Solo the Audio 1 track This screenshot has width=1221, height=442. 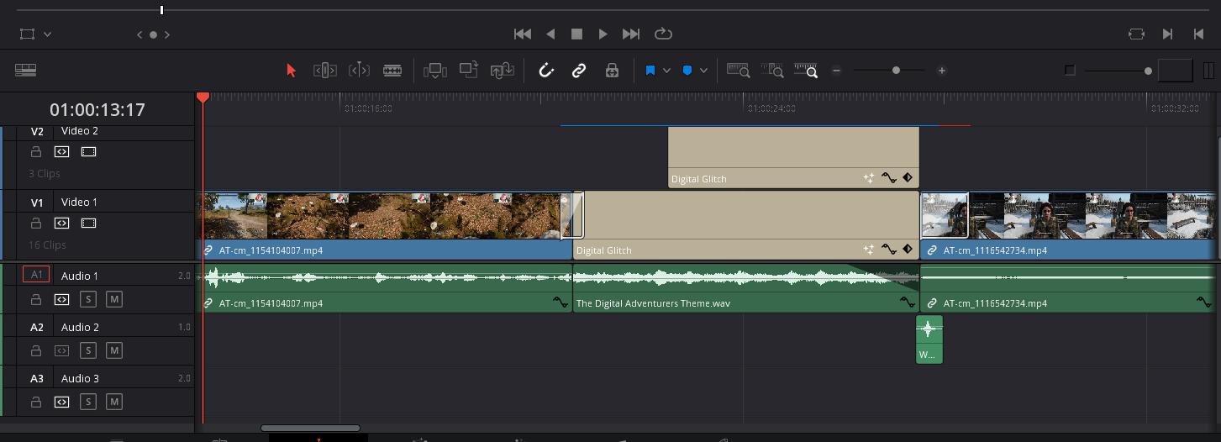click(x=88, y=299)
